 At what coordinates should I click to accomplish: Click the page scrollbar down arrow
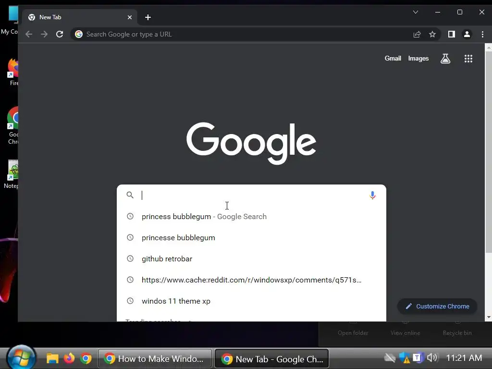pyautogui.click(x=489, y=317)
